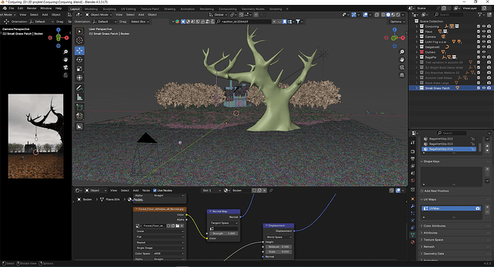Toggle camera view icon in main viewport
The height and width of the screenshot is (267, 494).
pyautogui.click(x=402, y=67)
